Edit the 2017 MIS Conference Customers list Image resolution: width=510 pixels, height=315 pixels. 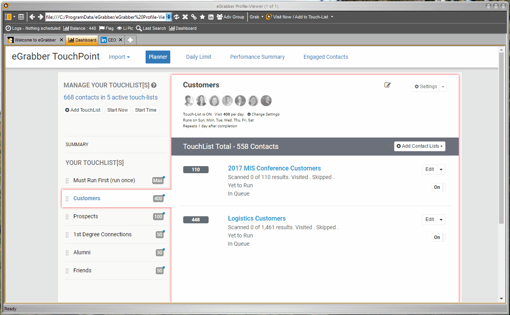(x=430, y=169)
